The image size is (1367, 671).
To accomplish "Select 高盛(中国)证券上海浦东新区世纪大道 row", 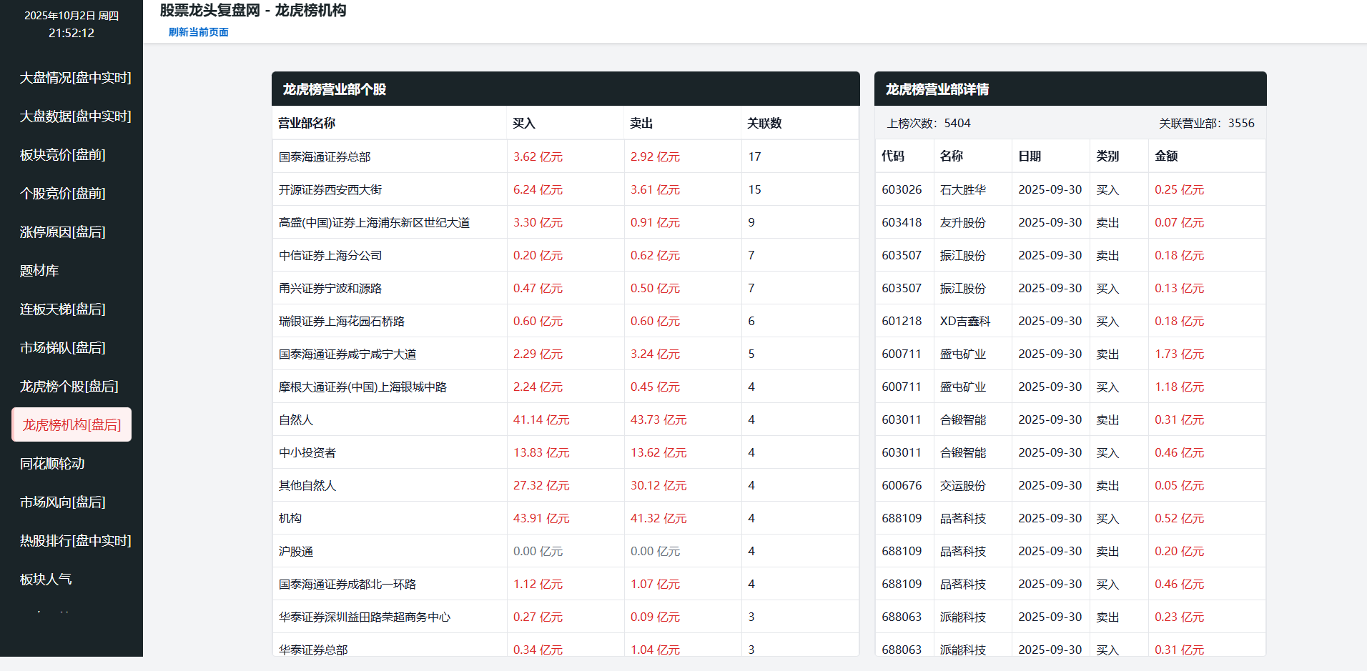I will 374,222.
